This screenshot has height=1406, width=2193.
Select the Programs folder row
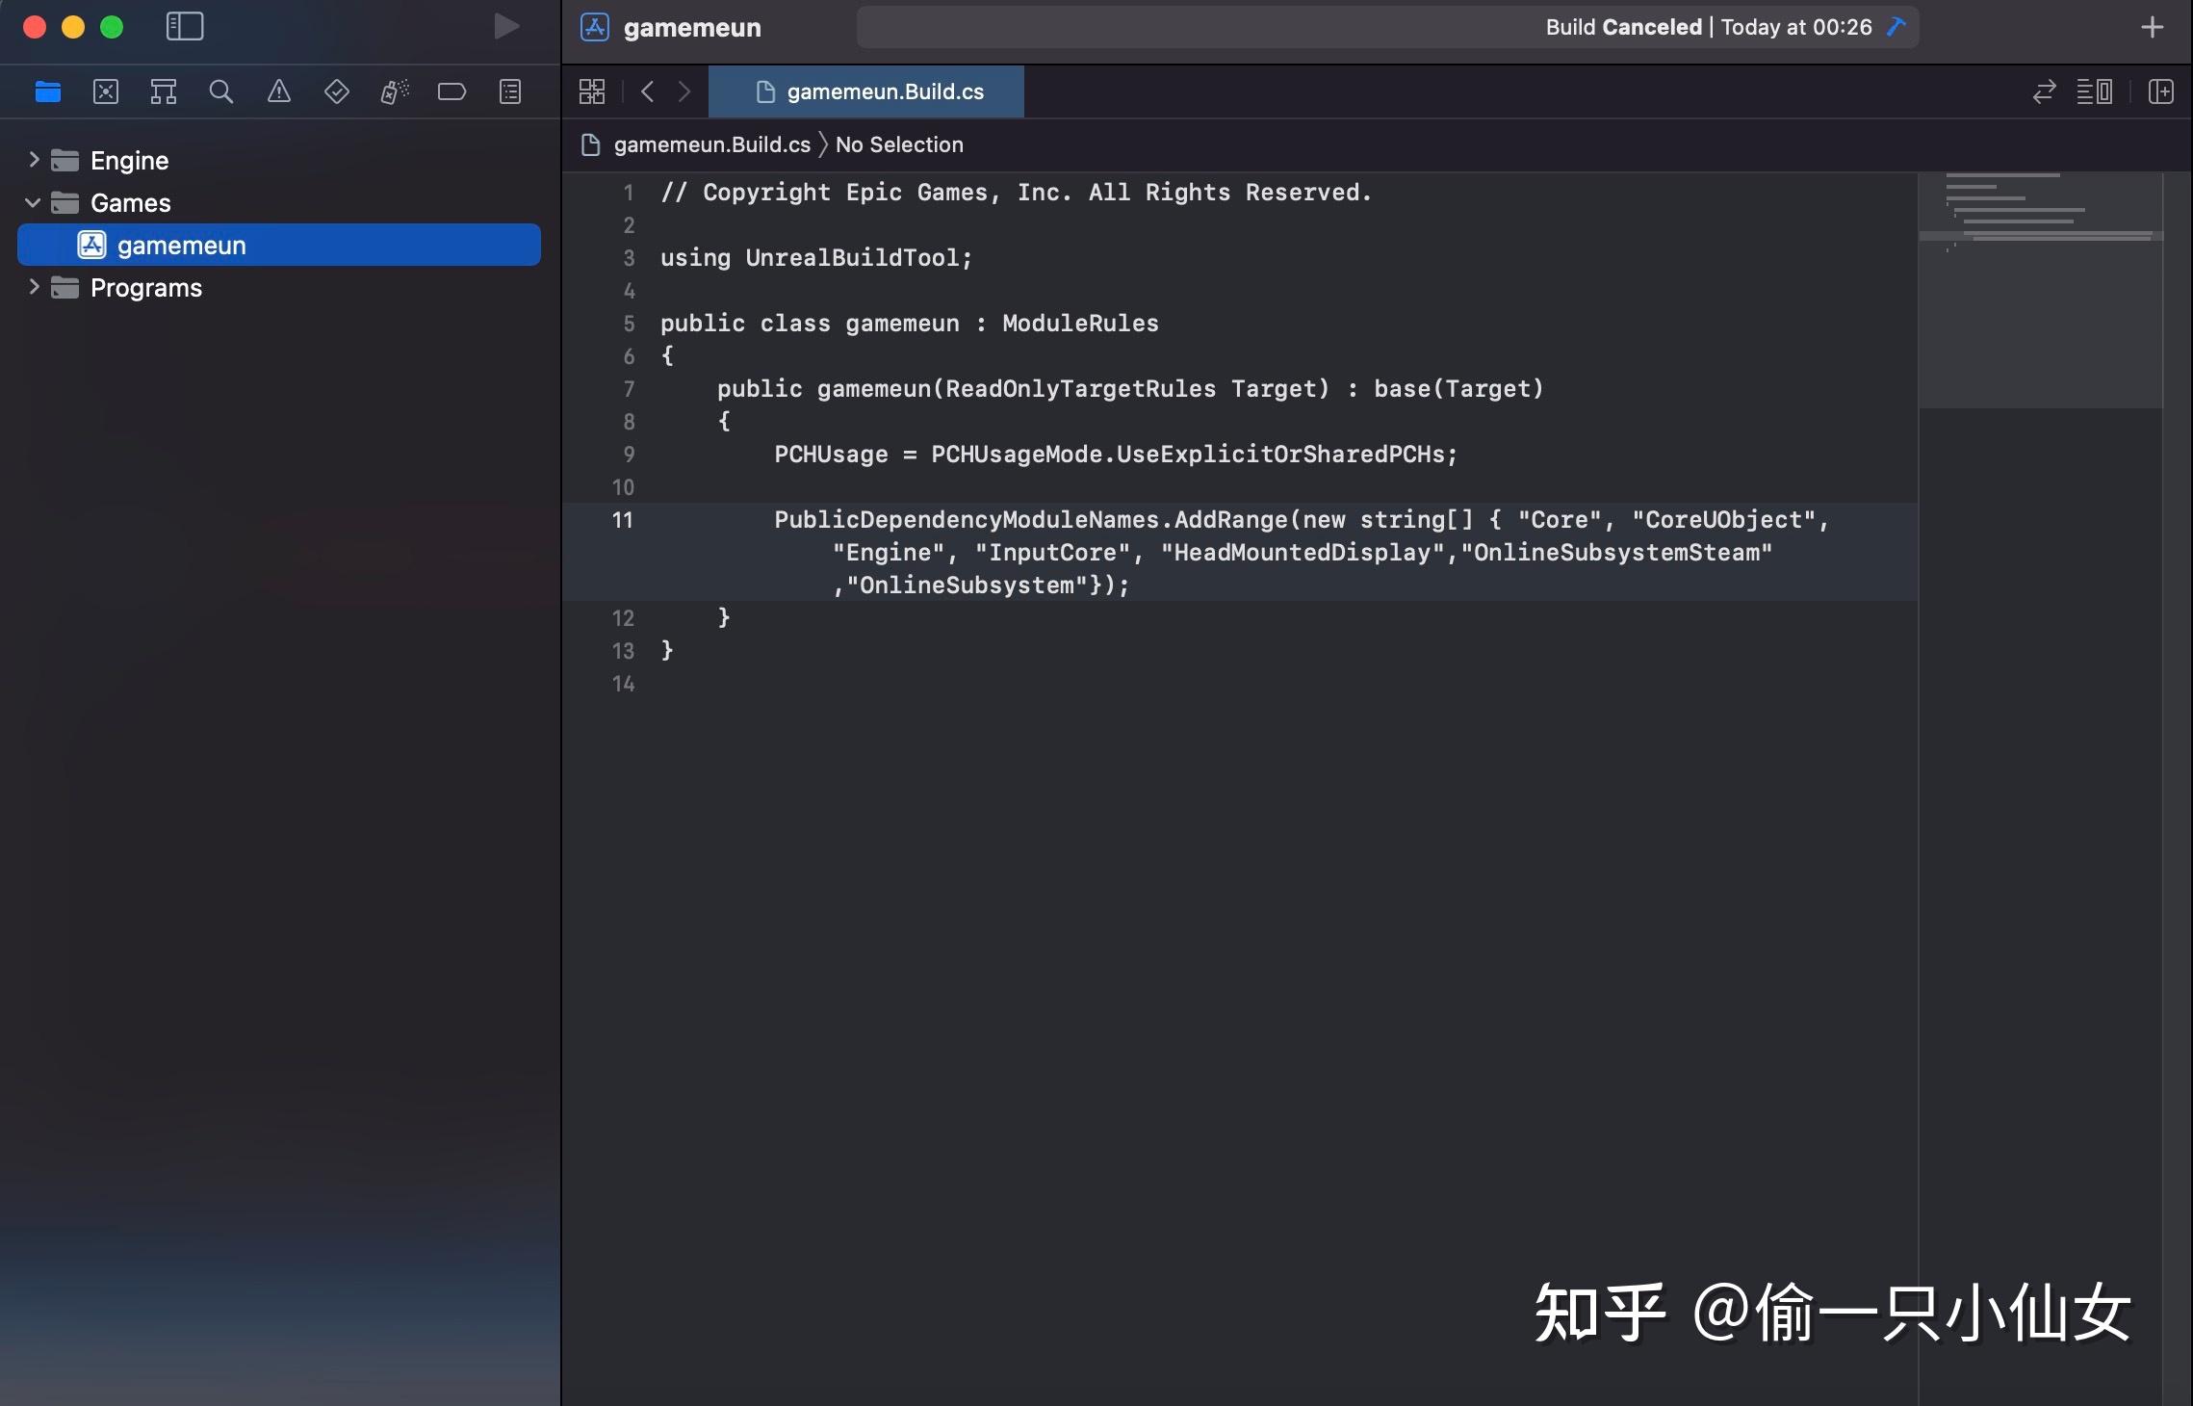click(279, 287)
